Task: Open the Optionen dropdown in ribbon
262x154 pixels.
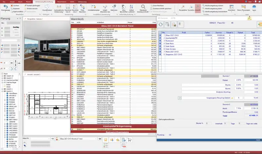Action: point(114,8)
